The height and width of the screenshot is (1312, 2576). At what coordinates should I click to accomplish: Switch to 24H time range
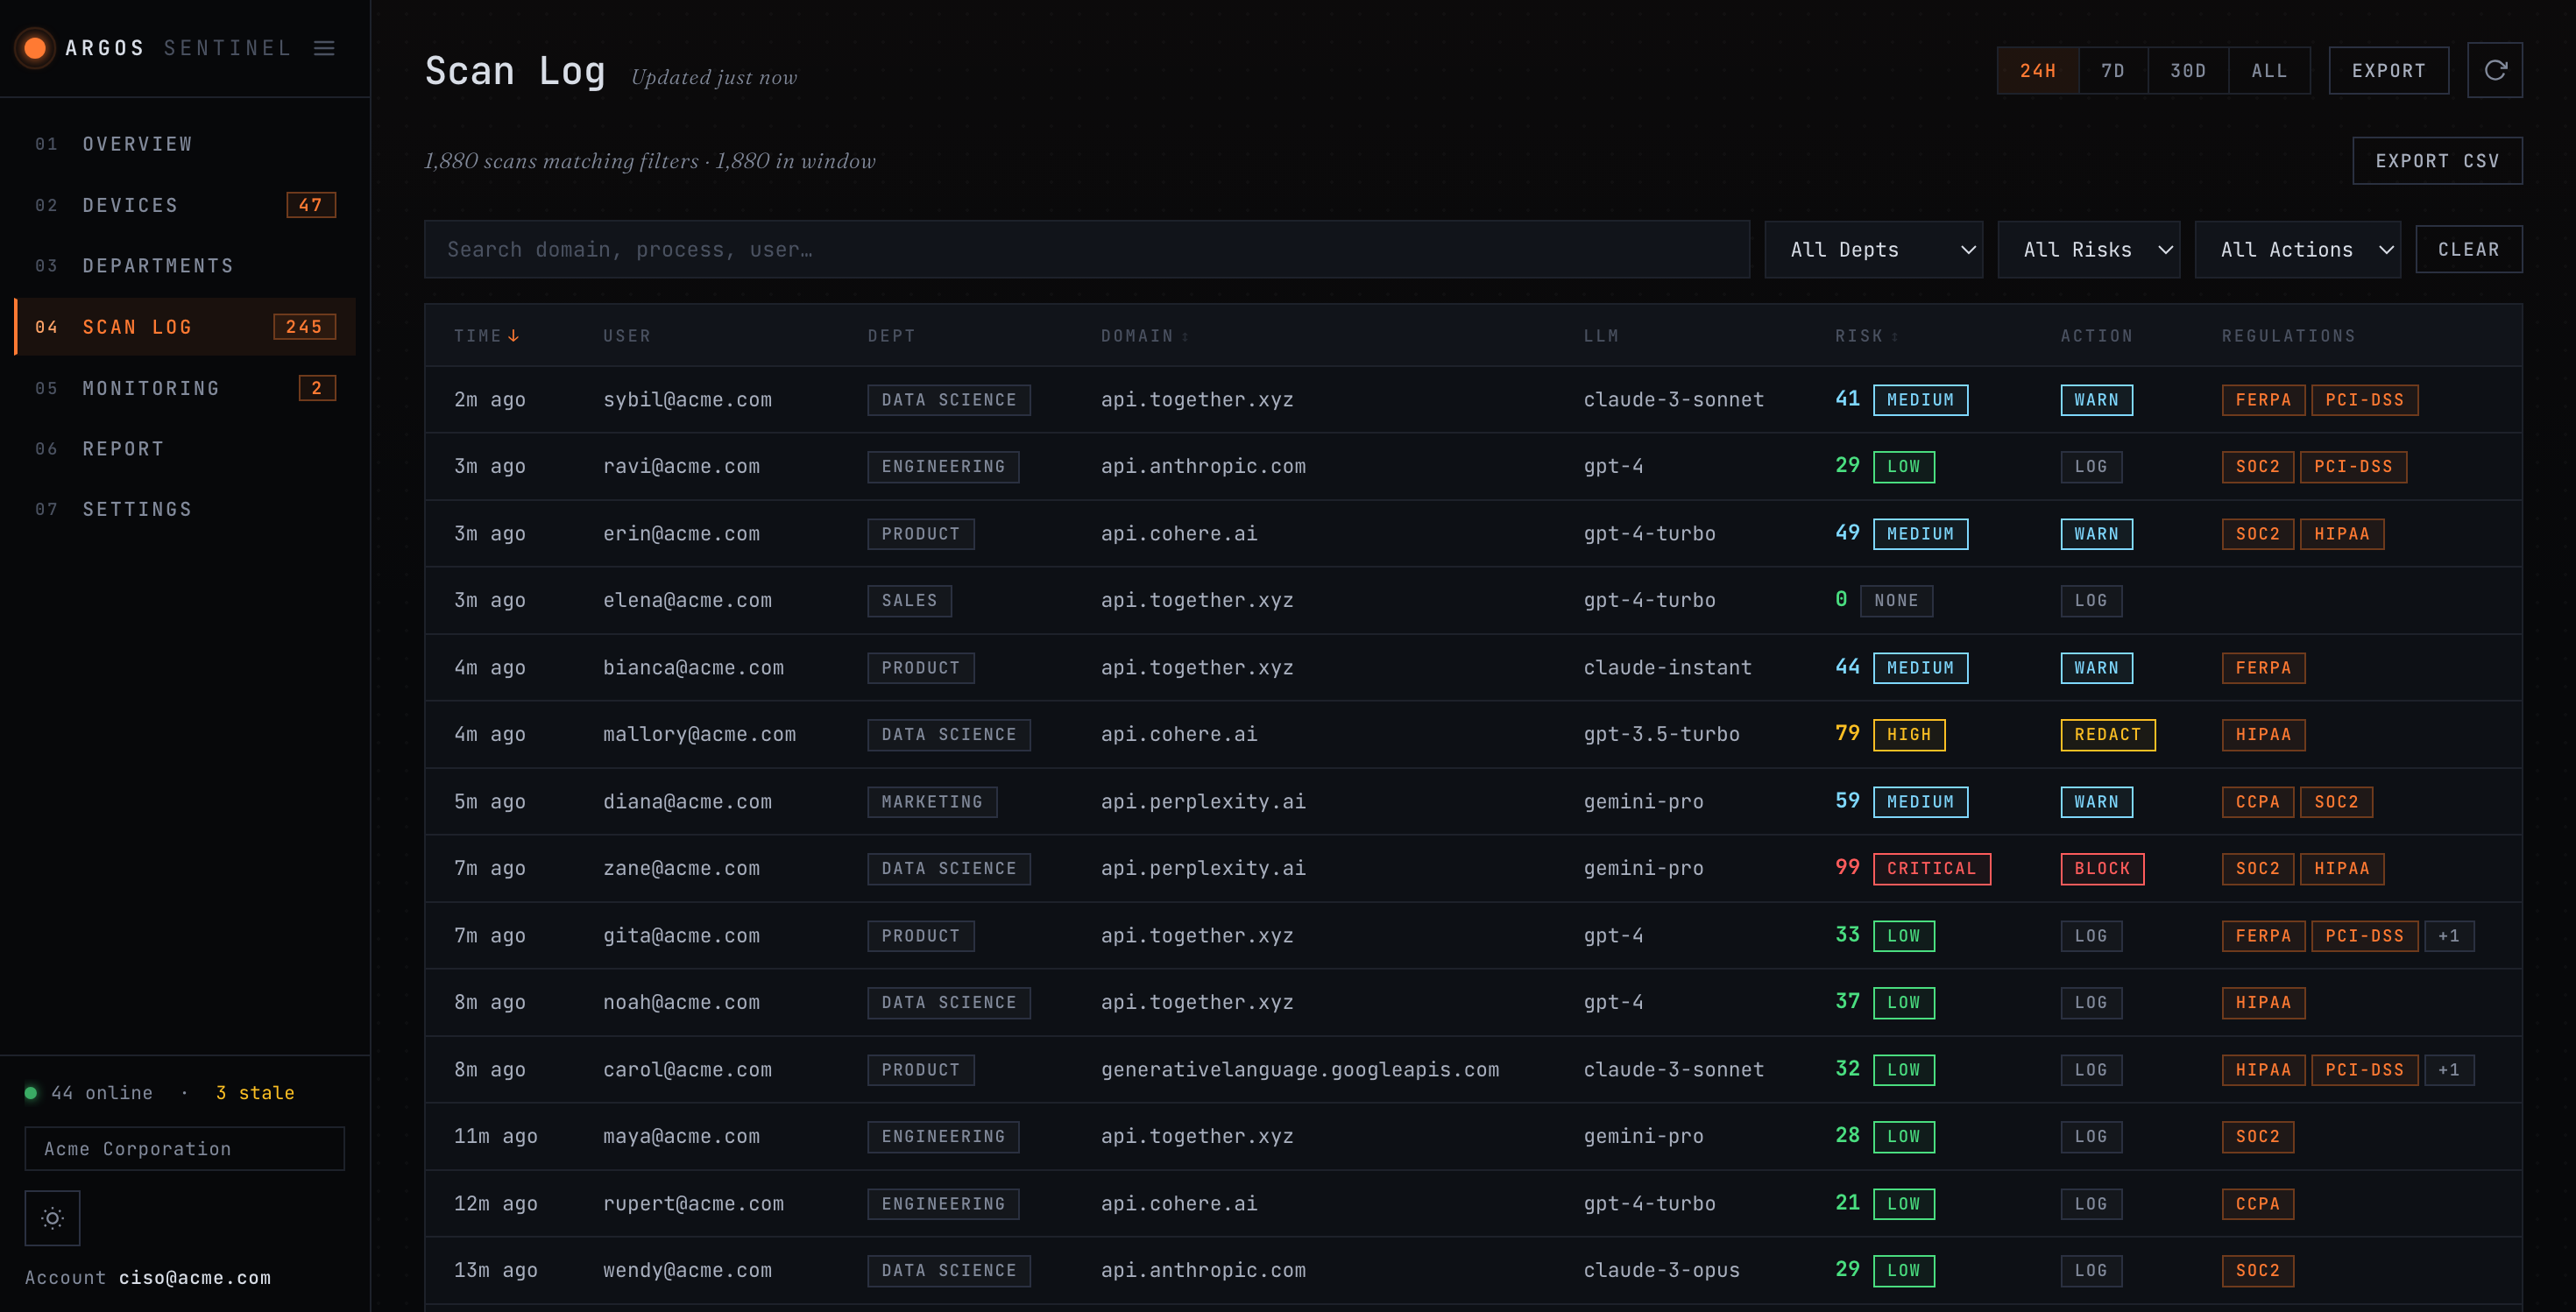click(2038, 71)
